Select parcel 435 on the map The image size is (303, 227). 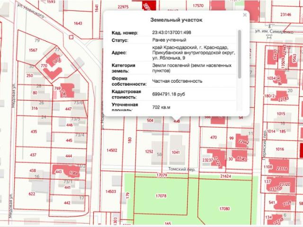point(34,131)
